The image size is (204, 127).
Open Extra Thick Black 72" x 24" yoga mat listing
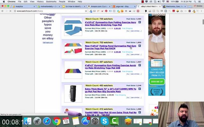tap(111, 90)
